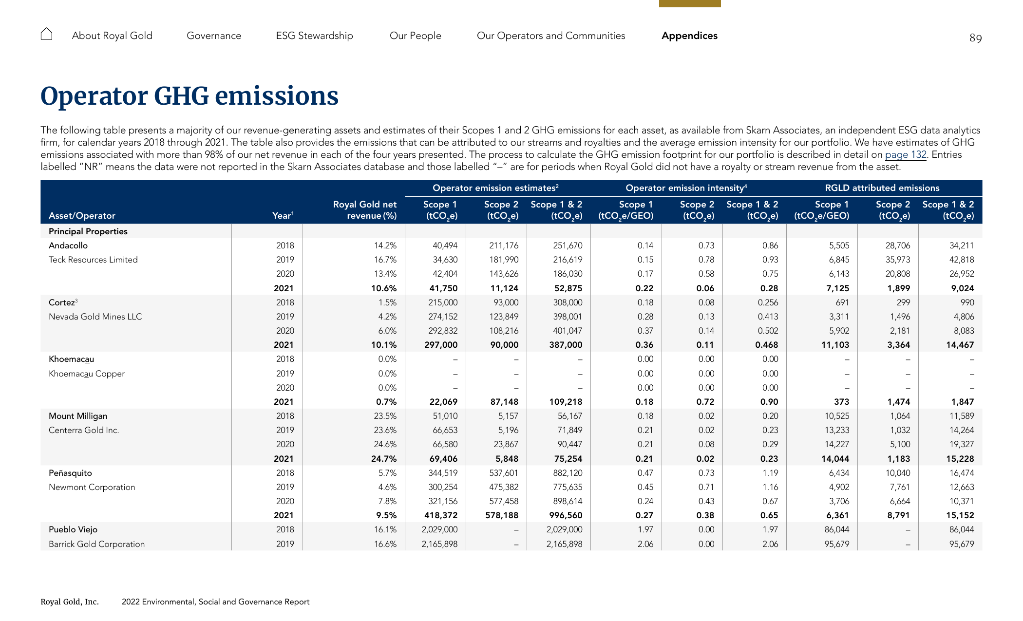Select Mount Milligan 2021 revenue 24.7%
The height and width of the screenshot is (621, 1023).
coord(384,459)
